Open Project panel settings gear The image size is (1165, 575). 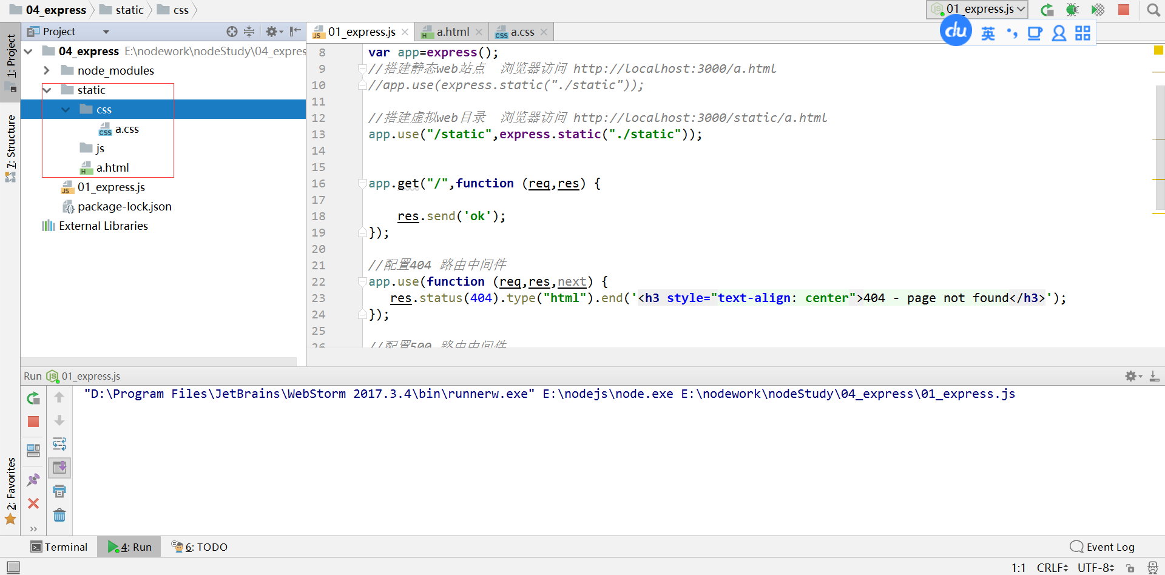point(272,32)
